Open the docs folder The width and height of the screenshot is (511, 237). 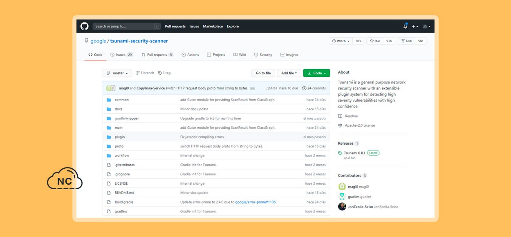point(119,109)
